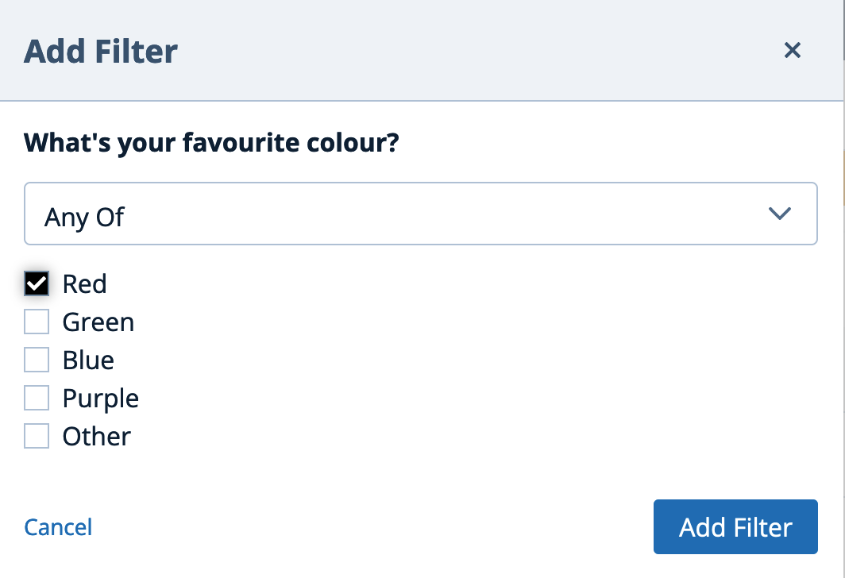Click the Any Of combo box text
845x578 pixels.
pyautogui.click(x=84, y=217)
